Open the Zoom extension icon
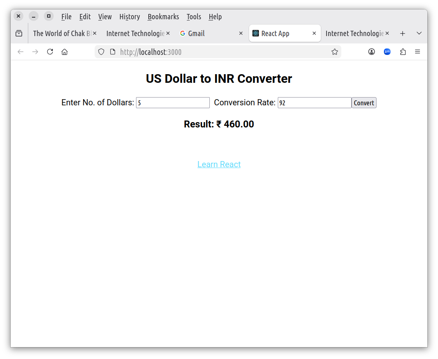 click(387, 52)
